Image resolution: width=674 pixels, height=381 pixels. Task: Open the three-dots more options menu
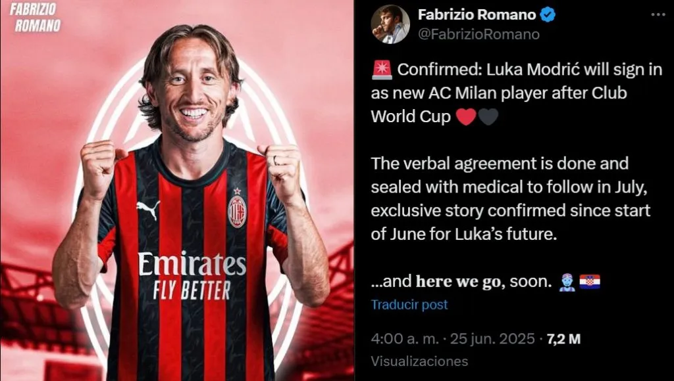coord(658,14)
